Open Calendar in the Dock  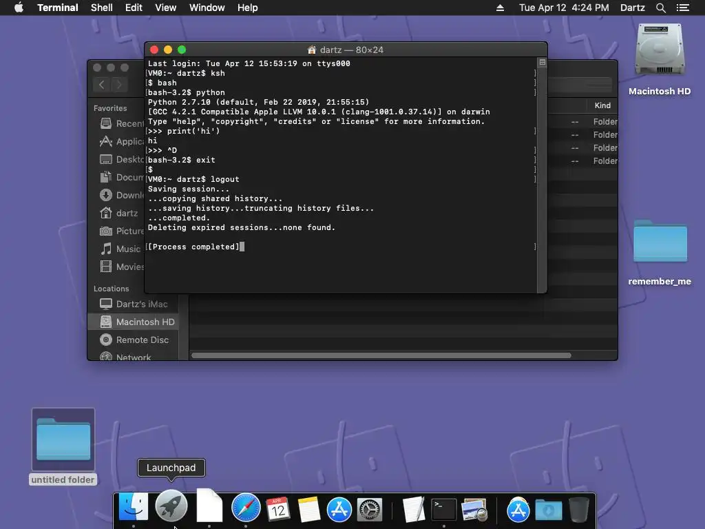click(x=278, y=509)
